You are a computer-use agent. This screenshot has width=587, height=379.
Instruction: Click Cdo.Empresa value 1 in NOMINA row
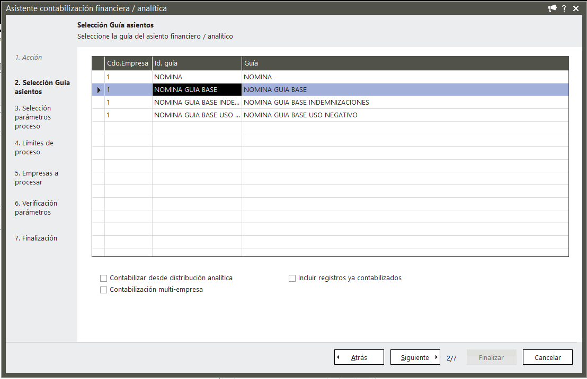pos(128,77)
